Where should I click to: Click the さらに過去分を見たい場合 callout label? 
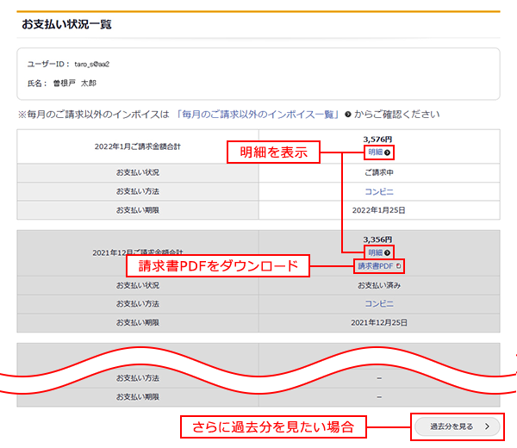pyautogui.click(x=272, y=426)
